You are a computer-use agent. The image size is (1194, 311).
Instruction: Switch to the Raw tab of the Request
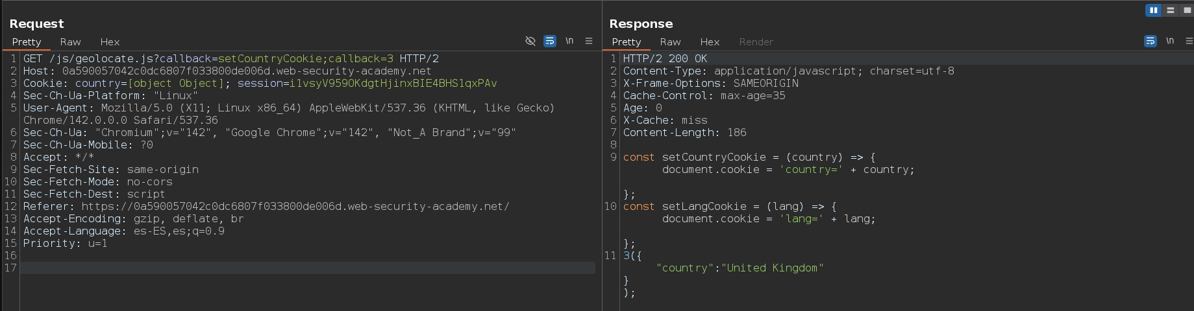tap(70, 42)
